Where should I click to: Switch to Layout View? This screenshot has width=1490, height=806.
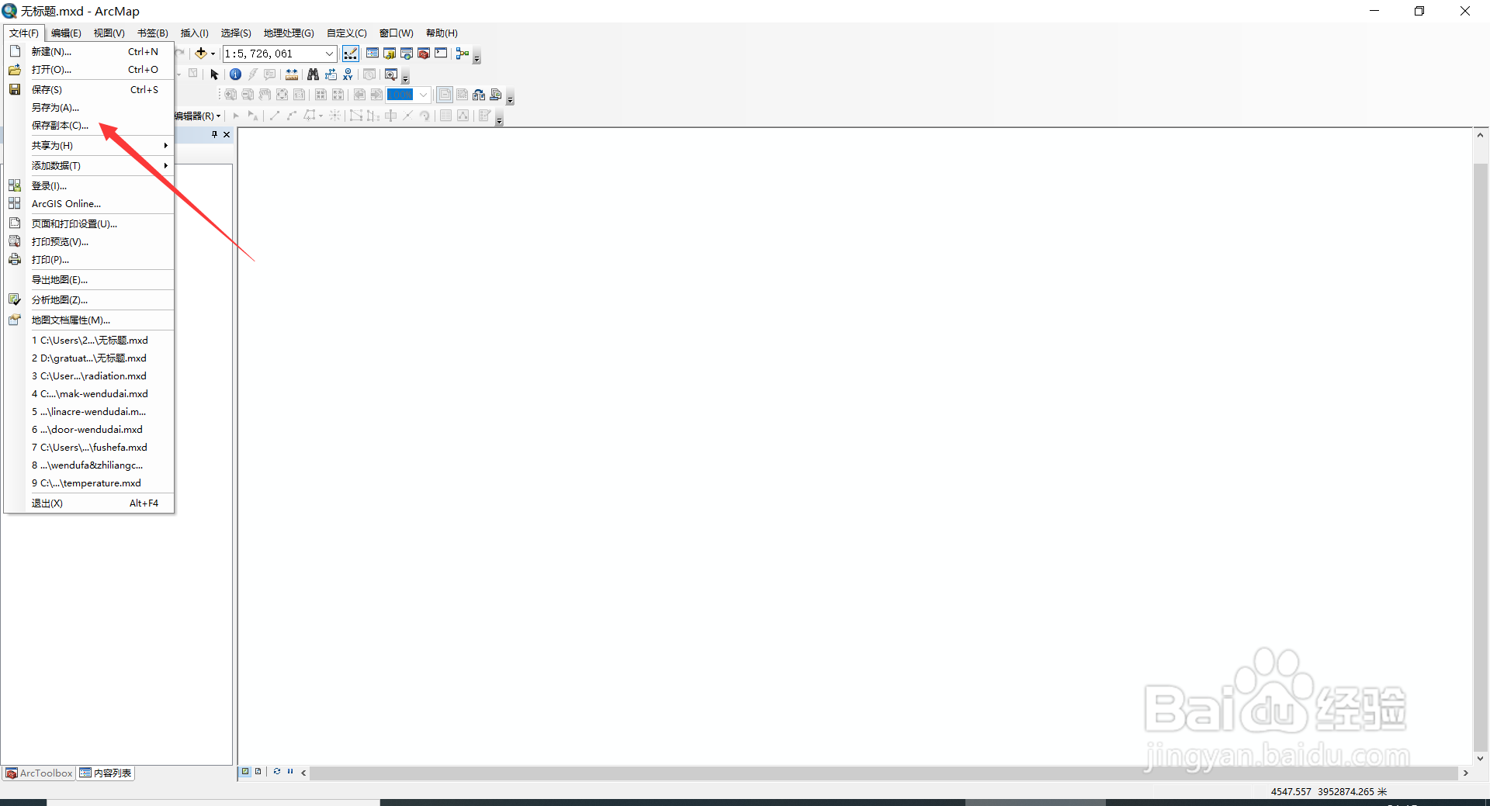257,771
